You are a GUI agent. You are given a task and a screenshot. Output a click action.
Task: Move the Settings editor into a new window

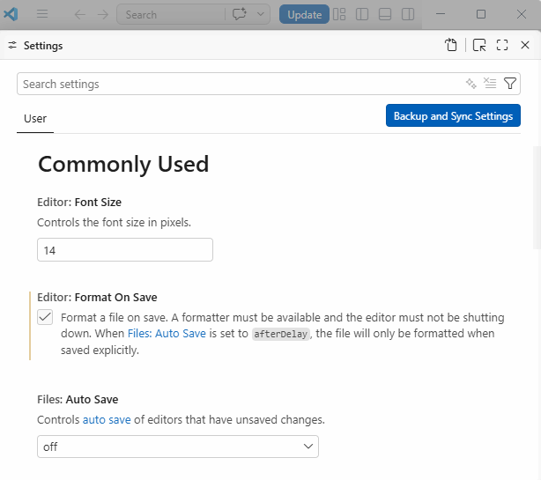click(x=479, y=45)
